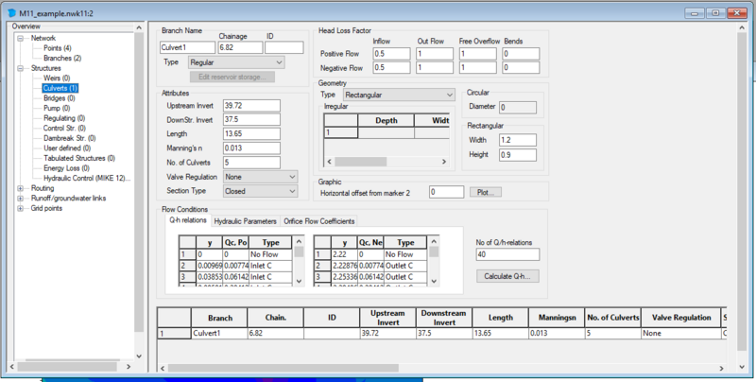
Task: Click the Upstream Invert column header
Action: pyautogui.click(x=387, y=318)
